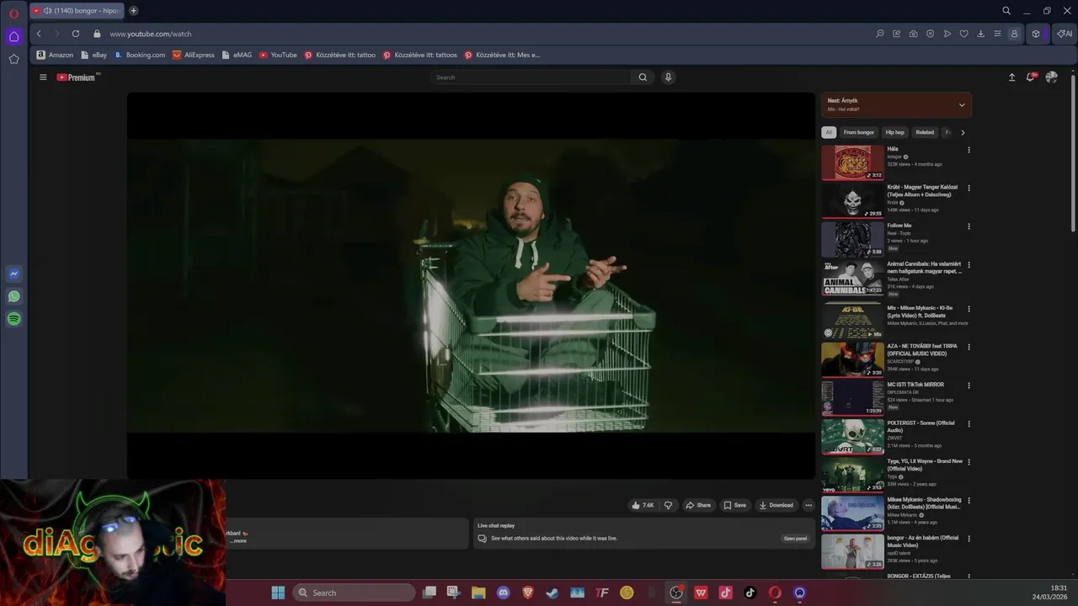Open options menu for Mikee Mykanic Ki-Be mix
The image size is (1078, 606).
969,309
